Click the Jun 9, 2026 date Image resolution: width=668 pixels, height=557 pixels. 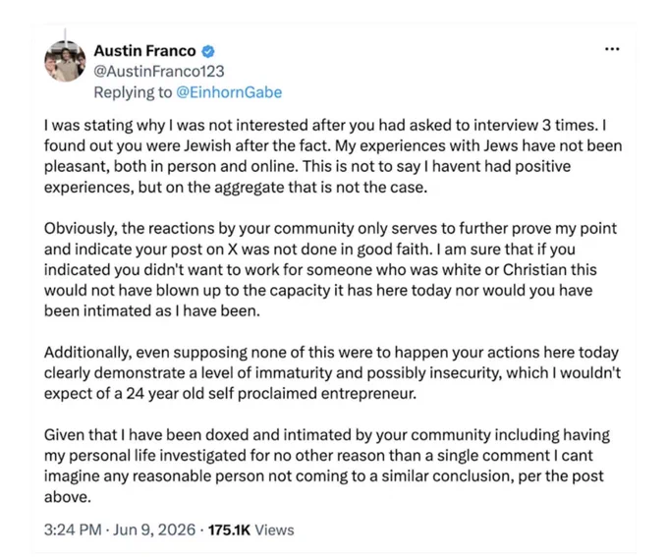(x=154, y=529)
